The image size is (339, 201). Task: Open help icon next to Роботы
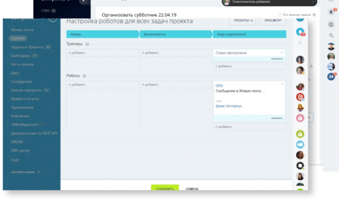point(84,76)
